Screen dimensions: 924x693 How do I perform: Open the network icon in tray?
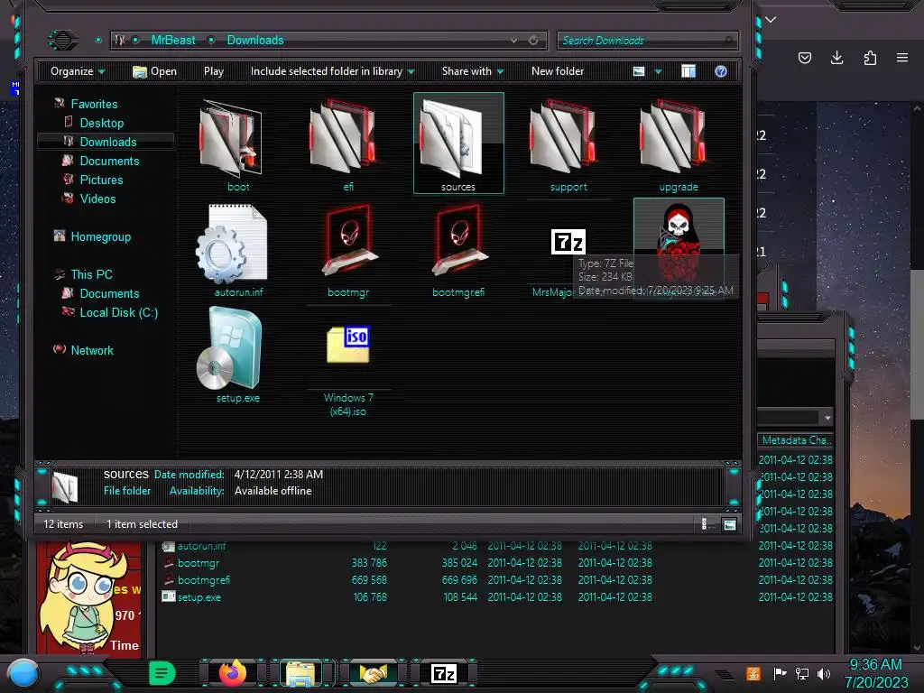[802, 673]
